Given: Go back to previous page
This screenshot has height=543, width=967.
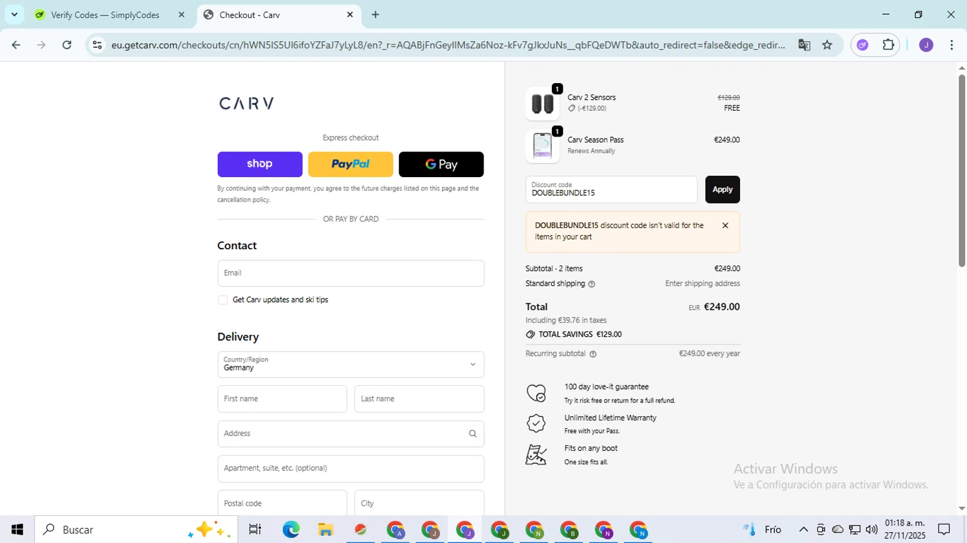Looking at the screenshot, I should (16, 45).
